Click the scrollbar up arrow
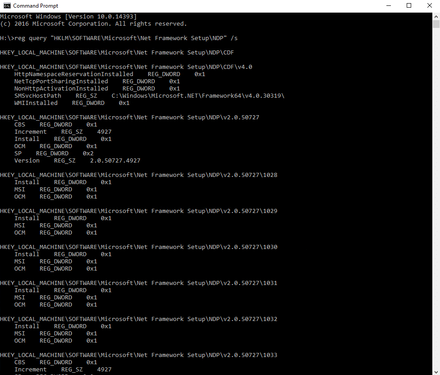440x375 pixels. (x=436, y=16)
